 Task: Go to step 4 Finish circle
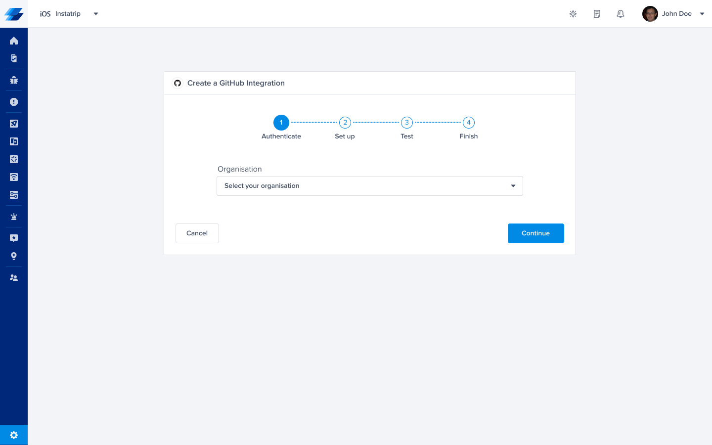pyautogui.click(x=469, y=123)
